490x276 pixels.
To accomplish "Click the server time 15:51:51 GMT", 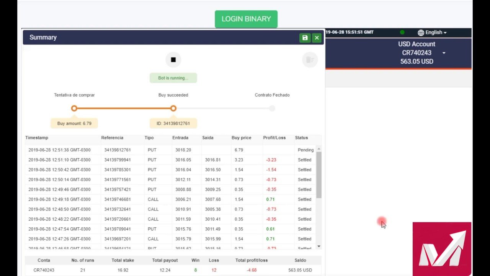I will click(x=359, y=32).
